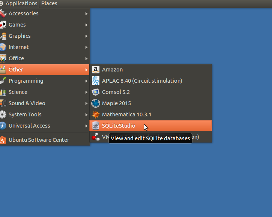
Task: Select the highlighted Other category label
Action: [16, 70]
